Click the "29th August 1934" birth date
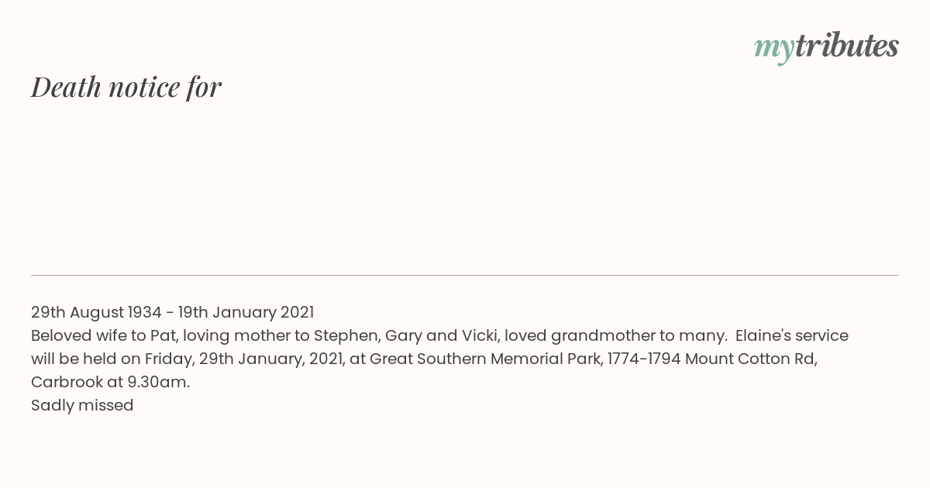 pyautogui.click(x=96, y=312)
